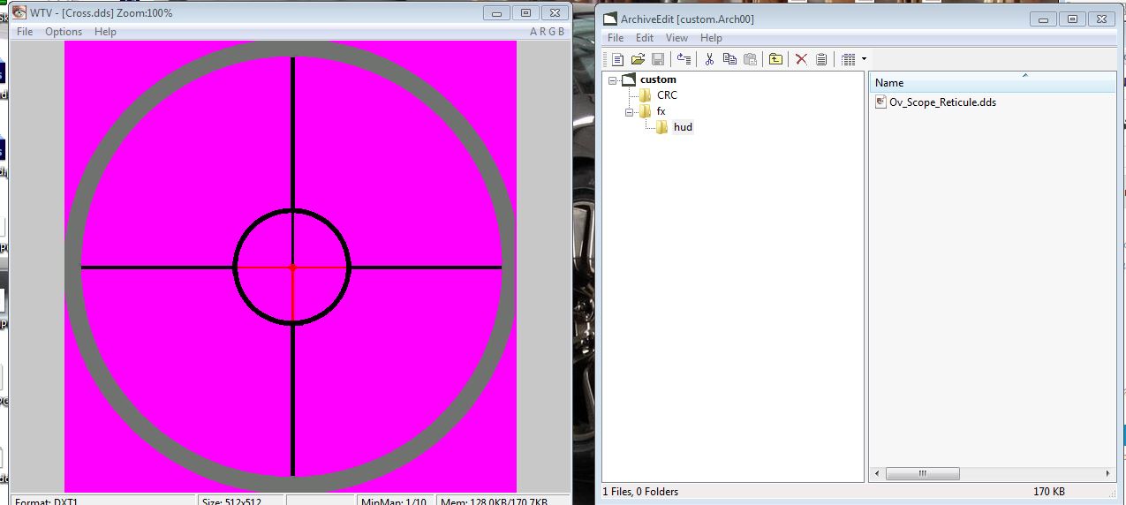Select the fx folder in the tree
Viewport: 1126px width, 505px height.
click(661, 111)
